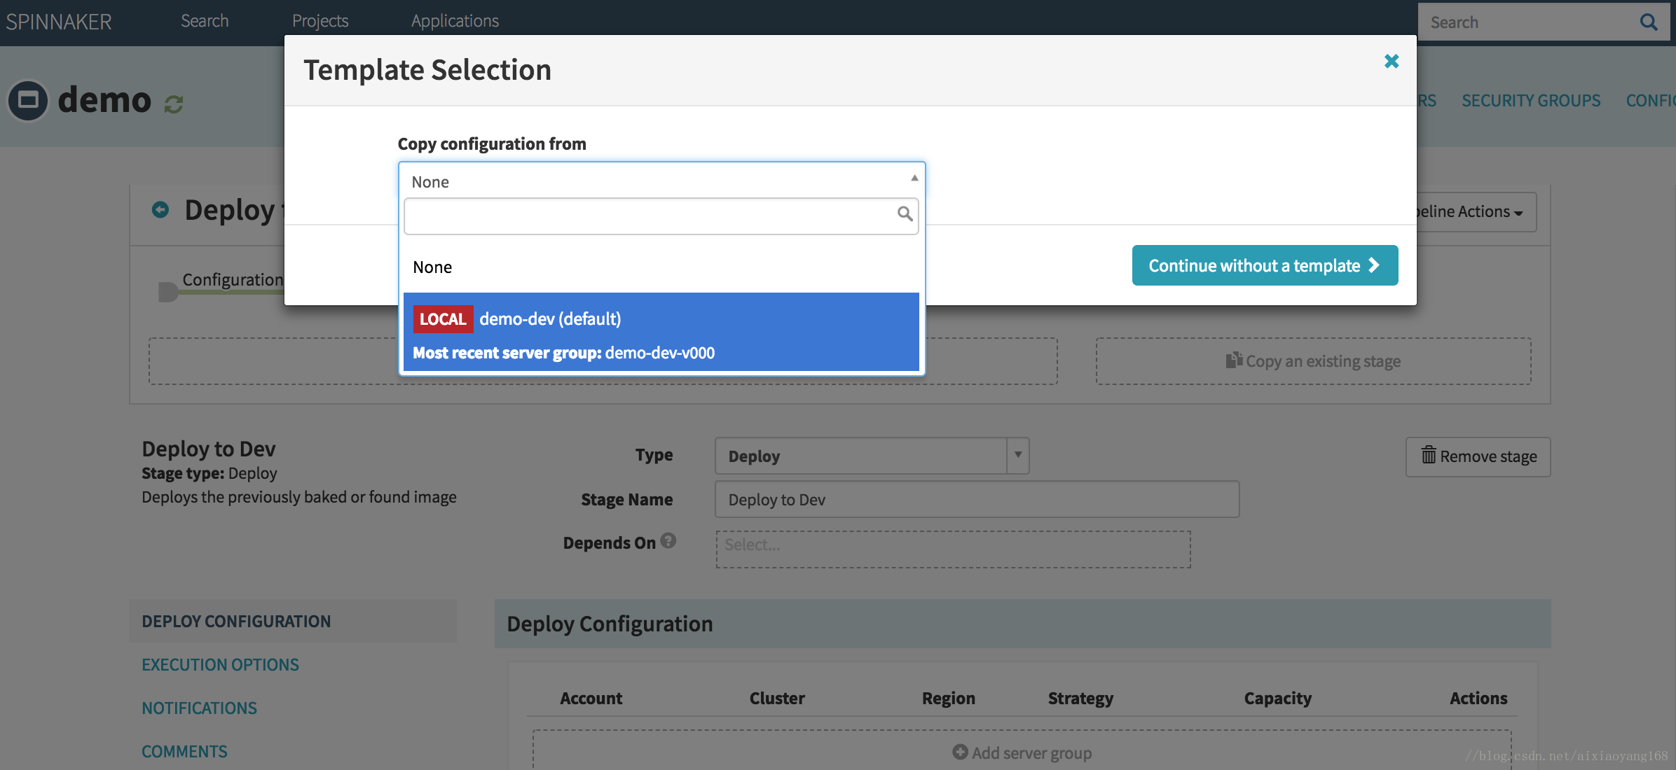The width and height of the screenshot is (1676, 770).
Task: Click the SPINNAKER logo link
Action: coord(59,22)
